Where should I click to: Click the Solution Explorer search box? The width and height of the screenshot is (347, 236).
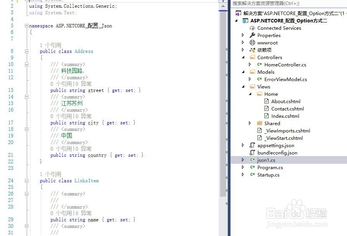pyautogui.click(x=288, y=3)
